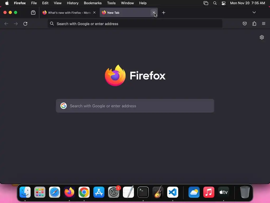Screen dimensions: 270x203
Task: Open the Trash in the Dock
Action: point(245,192)
